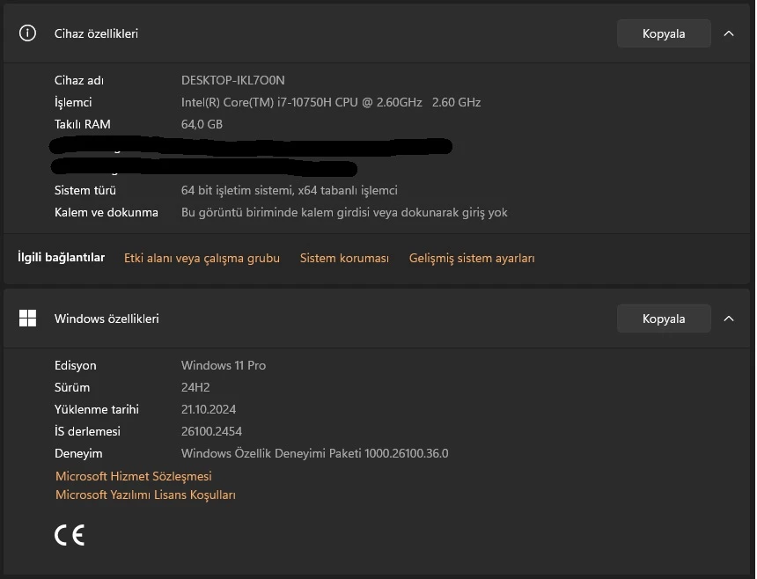Click the info icon beside Cihaz özellikleri
Screen dimensions: 757x579
pos(27,33)
